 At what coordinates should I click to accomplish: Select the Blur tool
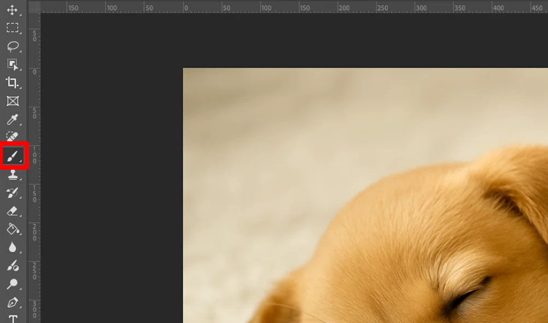click(13, 247)
